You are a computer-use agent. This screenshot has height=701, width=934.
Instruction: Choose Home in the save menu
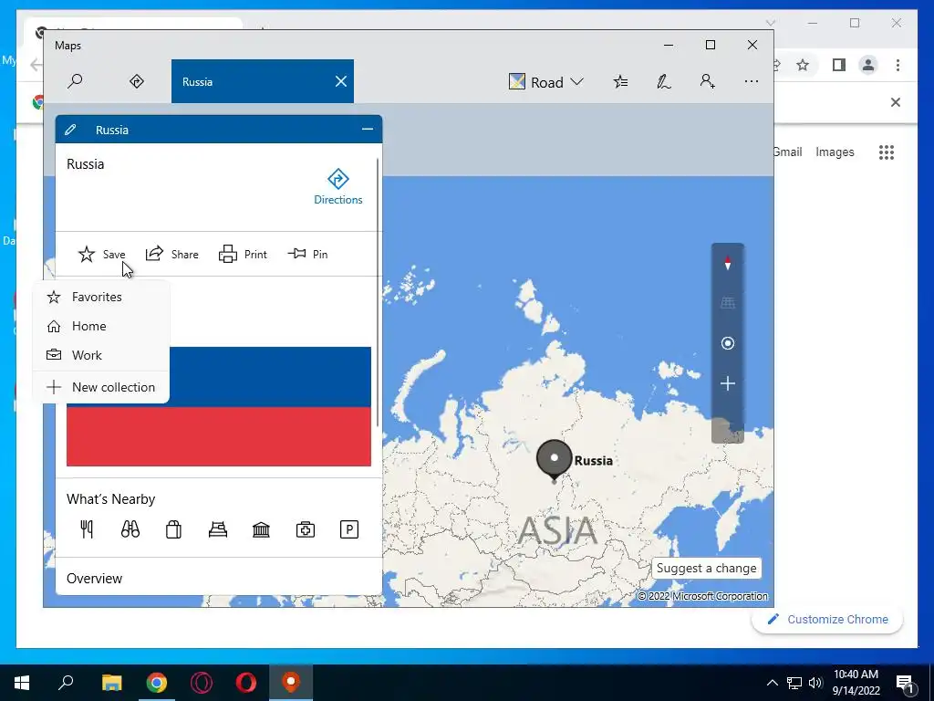pyautogui.click(x=101, y=326)
